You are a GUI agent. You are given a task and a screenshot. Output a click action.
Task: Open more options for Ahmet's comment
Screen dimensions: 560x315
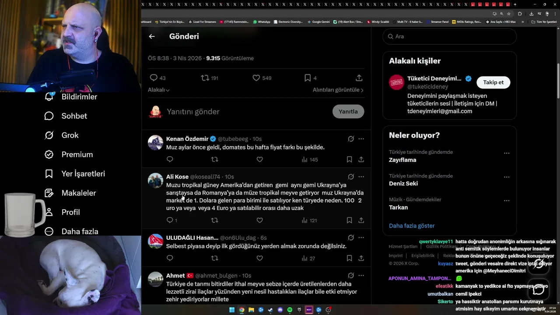[x=361, y=276]
